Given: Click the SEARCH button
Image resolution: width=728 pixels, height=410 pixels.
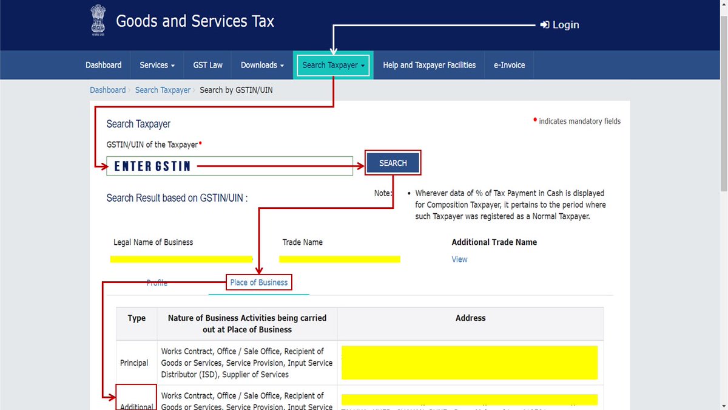Looking at the screenshot, I should click(393, 163).
